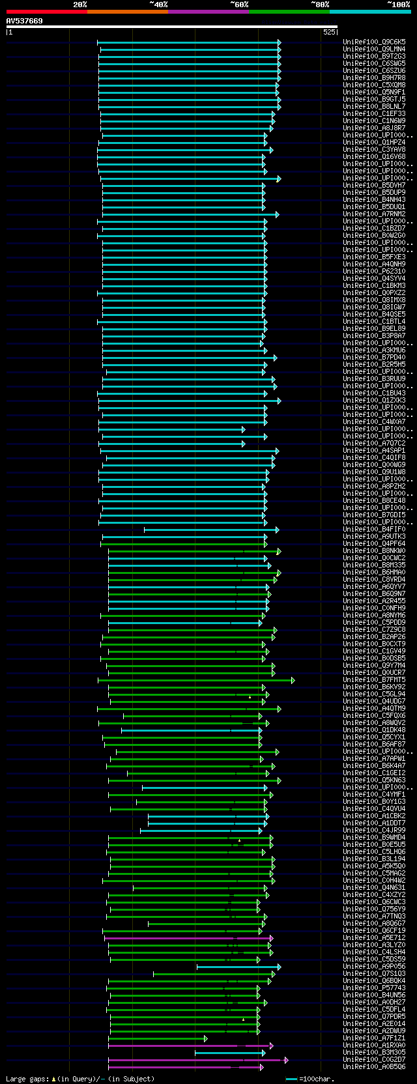Click the UniRef100_Q1HPZ4 label
This screenshot has height=1084, width=417.
(x=374, y=143)
